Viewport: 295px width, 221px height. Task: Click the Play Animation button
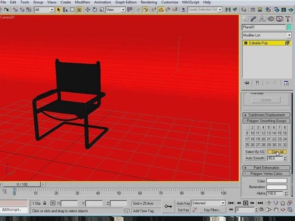pos(246,203)
